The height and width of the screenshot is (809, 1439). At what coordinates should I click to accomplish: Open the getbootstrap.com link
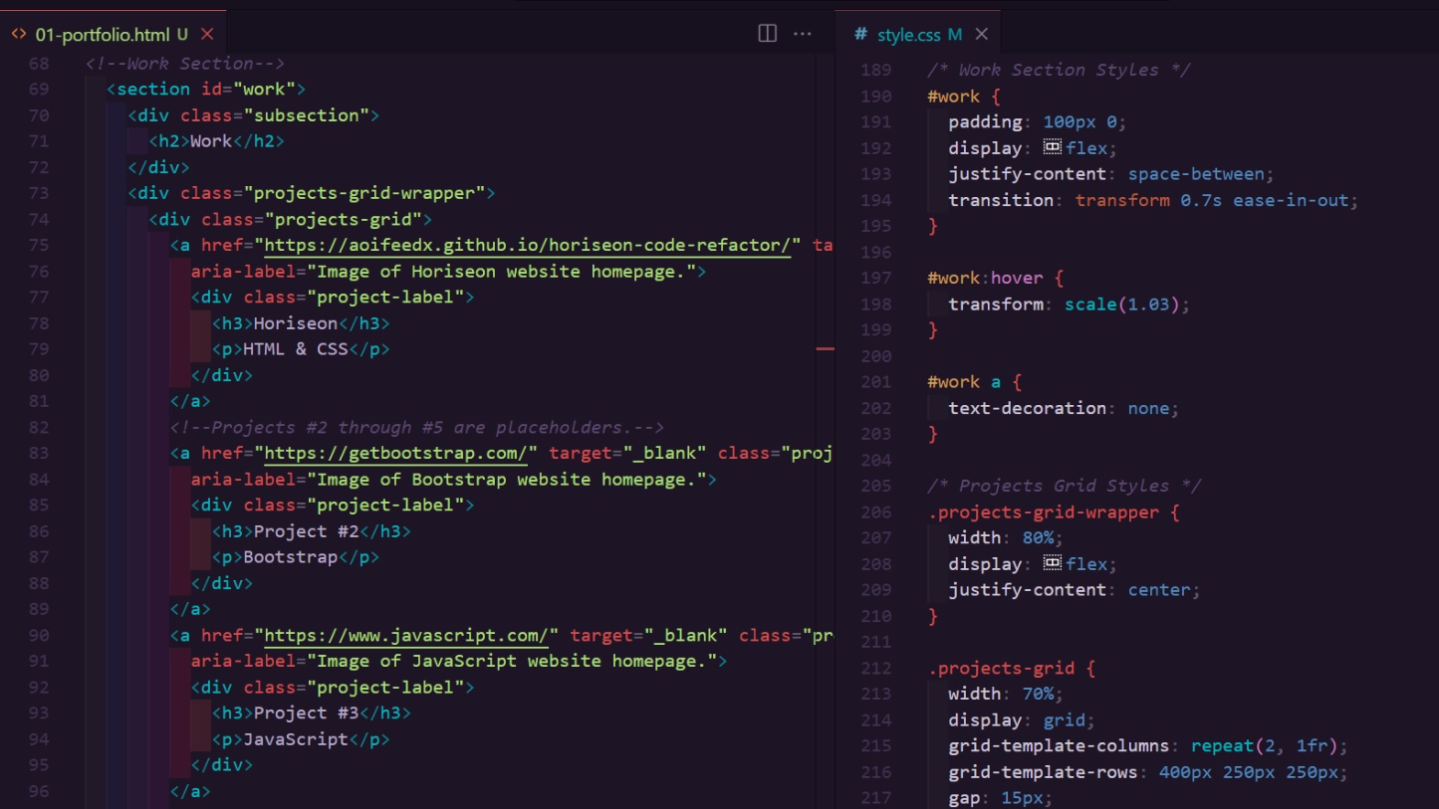(395, 453)
